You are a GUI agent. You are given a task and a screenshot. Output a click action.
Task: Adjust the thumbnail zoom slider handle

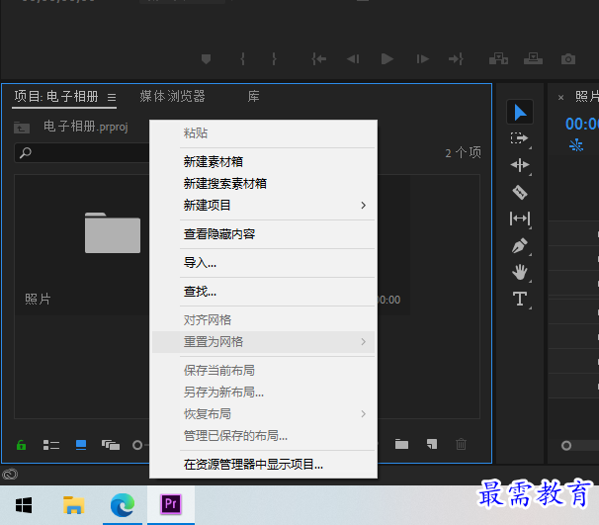tap(137, 445)
